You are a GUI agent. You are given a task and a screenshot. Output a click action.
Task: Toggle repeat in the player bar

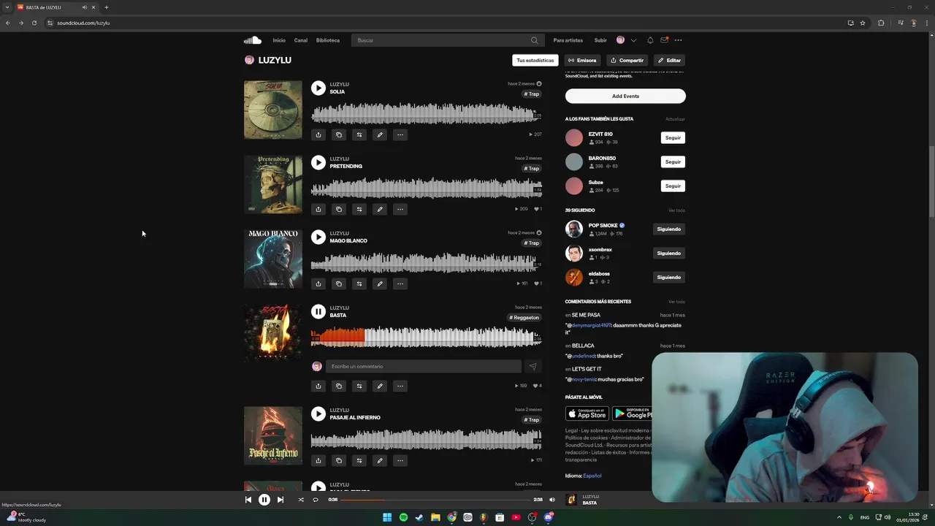pos(316,500)
